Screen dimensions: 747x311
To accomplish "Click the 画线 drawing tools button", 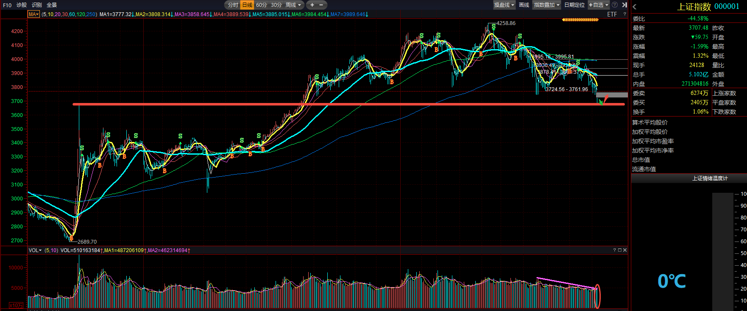I will (x=524, y=5).
